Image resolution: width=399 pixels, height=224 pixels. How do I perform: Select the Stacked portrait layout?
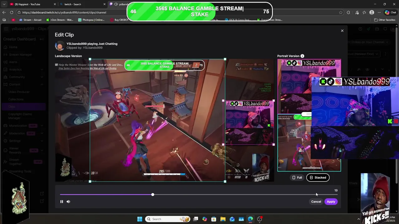coord(318,178)
